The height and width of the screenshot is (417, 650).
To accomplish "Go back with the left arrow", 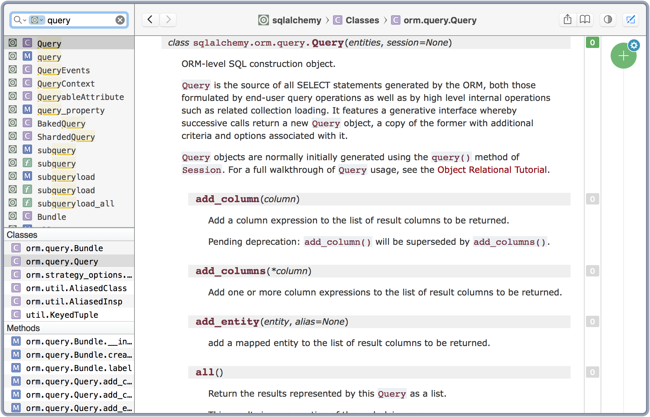I will [150, 20].
